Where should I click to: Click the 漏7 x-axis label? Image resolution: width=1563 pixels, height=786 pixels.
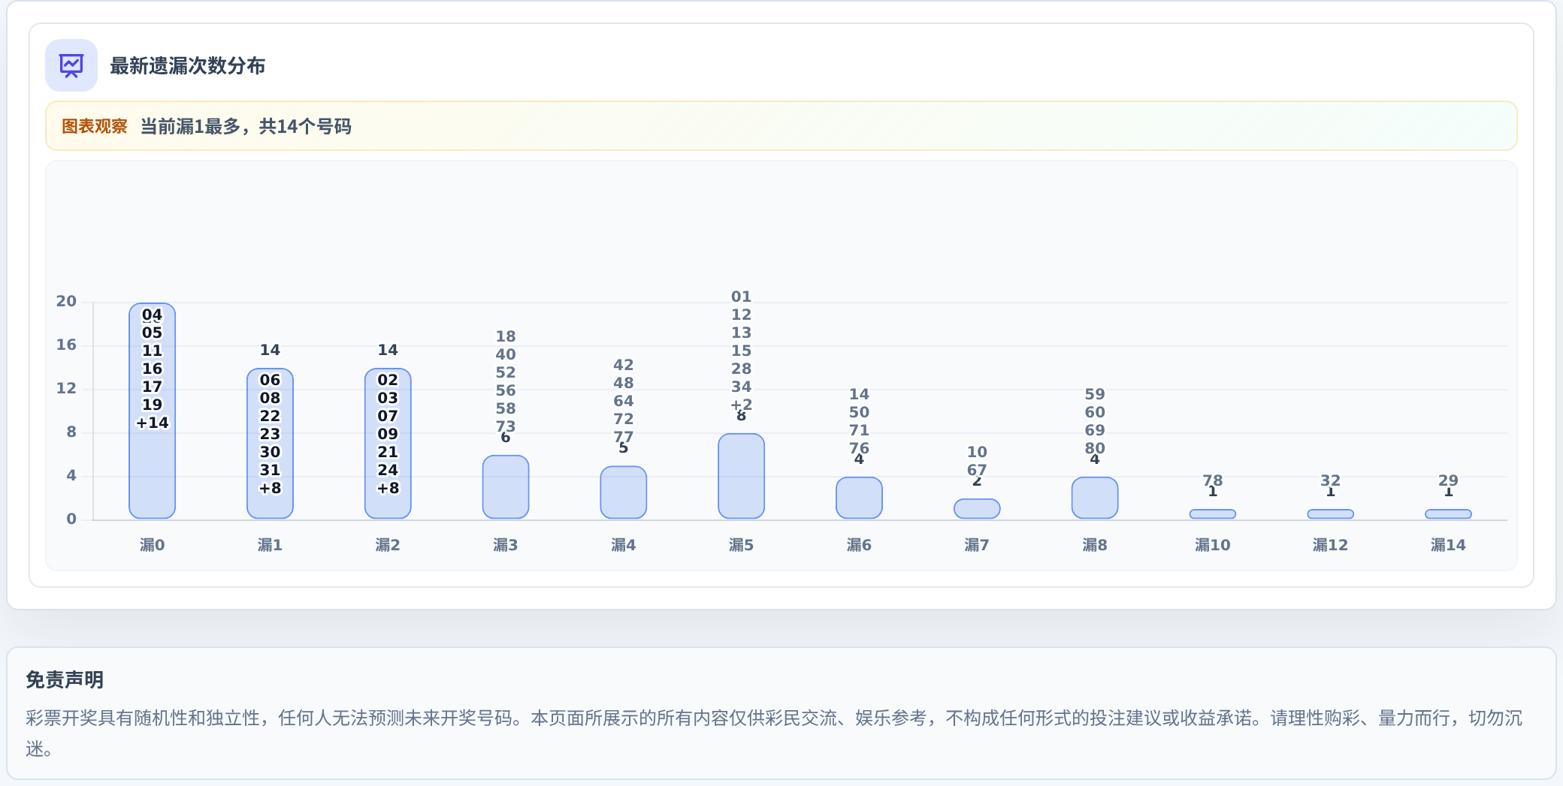click(977, 545)
